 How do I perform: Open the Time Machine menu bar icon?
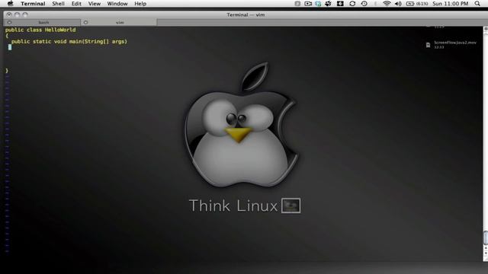pyautogui.click(x=364, y=4)
